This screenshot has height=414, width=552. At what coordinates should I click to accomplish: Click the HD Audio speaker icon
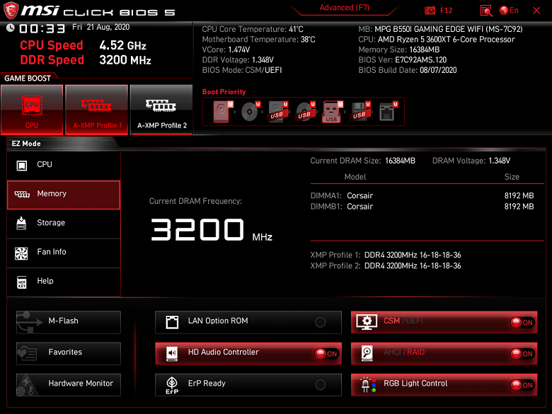[x=172, y=353]
